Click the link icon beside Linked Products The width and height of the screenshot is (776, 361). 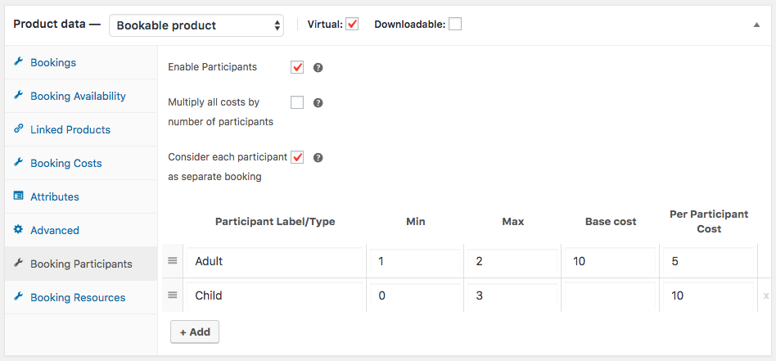click(18, 129)
